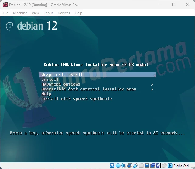Screen dimensions: 195x169
Task: Click the display settings status icon
Action: [x=147, y=166]
